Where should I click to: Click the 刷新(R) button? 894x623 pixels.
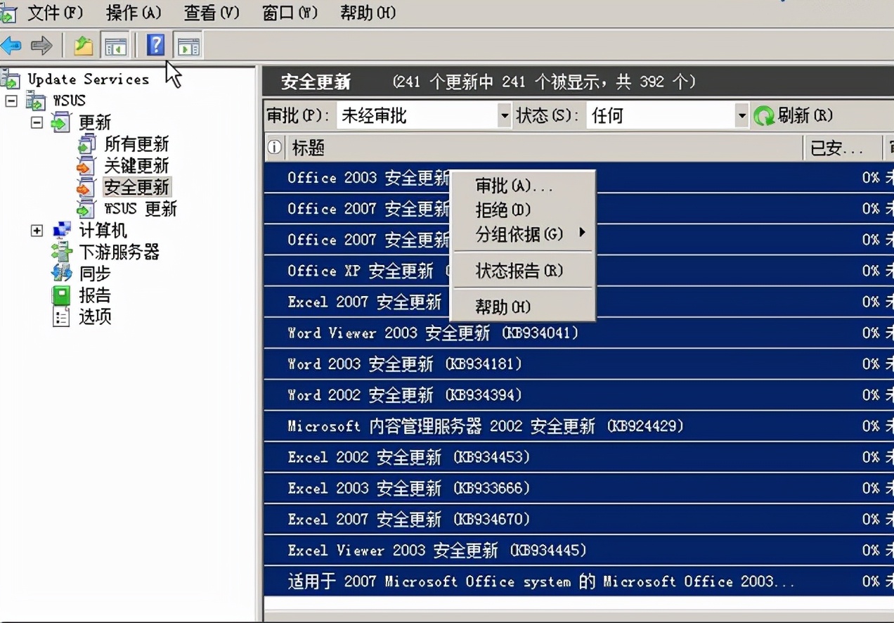pyautogui.click(x=794, y=115)
